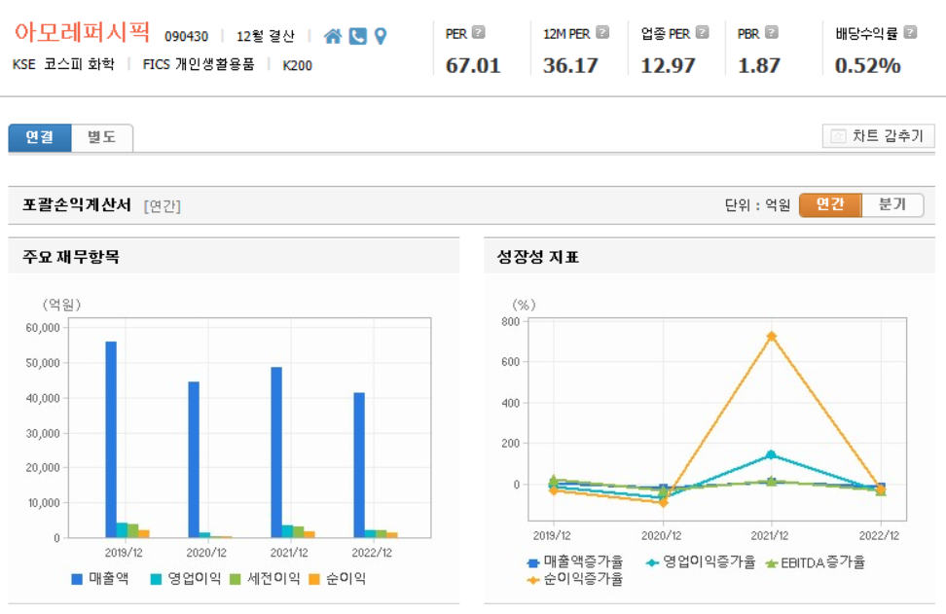Click the FICS 개인생활용품 classification

199,64
